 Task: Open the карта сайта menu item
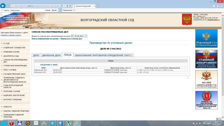coord(57,28)
